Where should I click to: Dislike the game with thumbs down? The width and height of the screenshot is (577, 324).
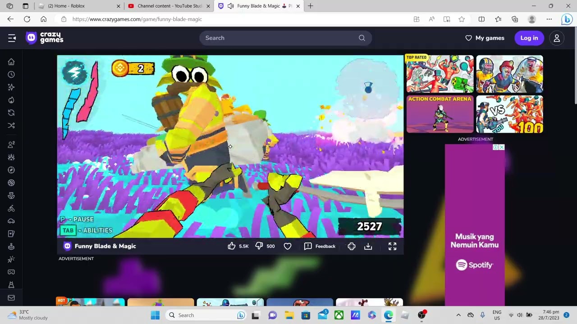tap(259, 246)
